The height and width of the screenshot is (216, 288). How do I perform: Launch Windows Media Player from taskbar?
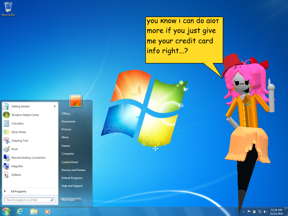click(47, 211)
